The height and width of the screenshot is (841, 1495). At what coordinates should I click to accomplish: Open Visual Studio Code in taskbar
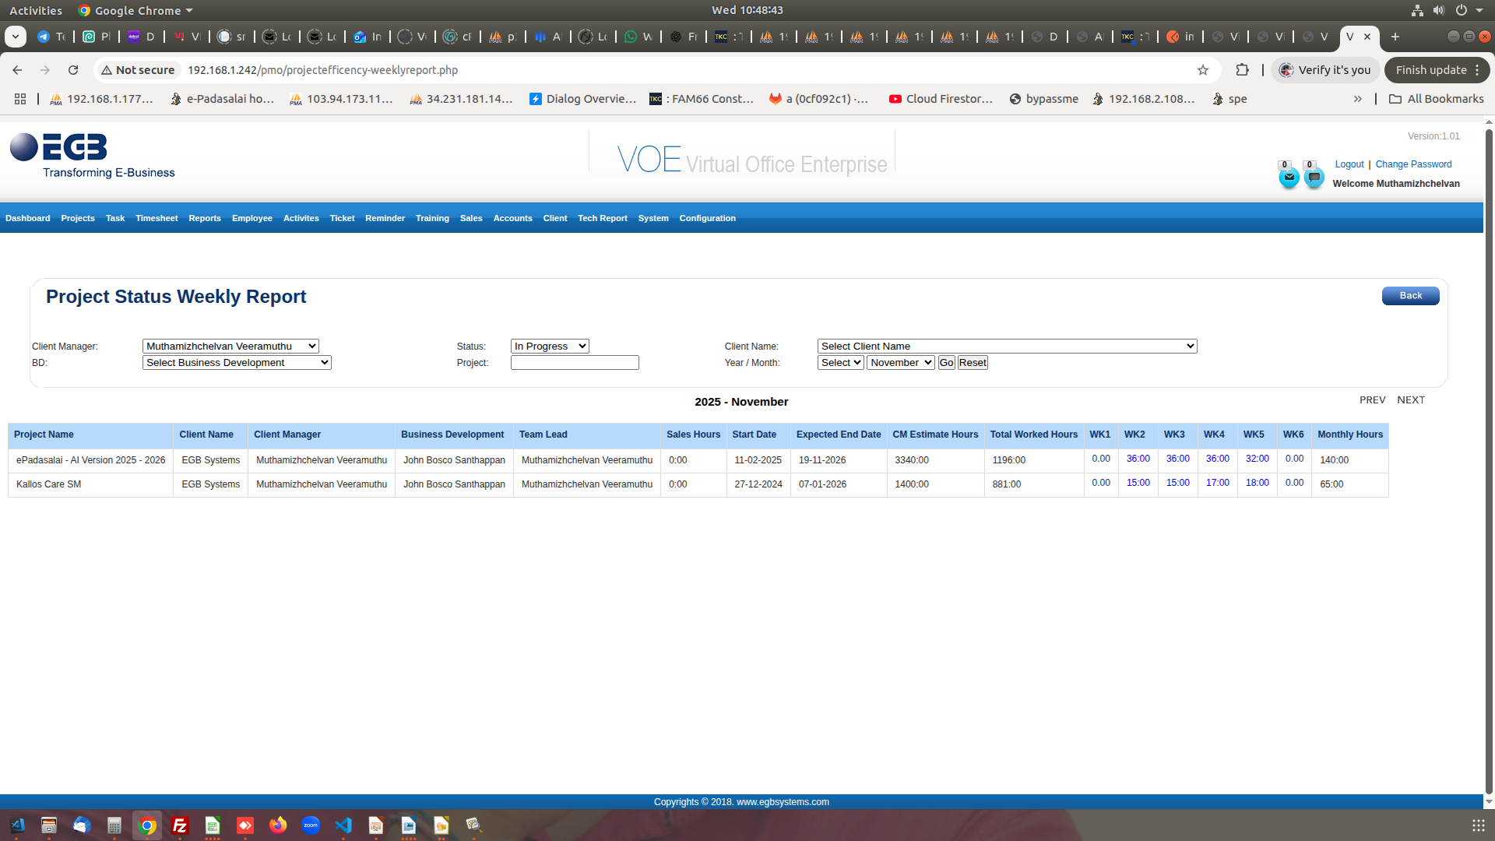click(x=343, y=825)
